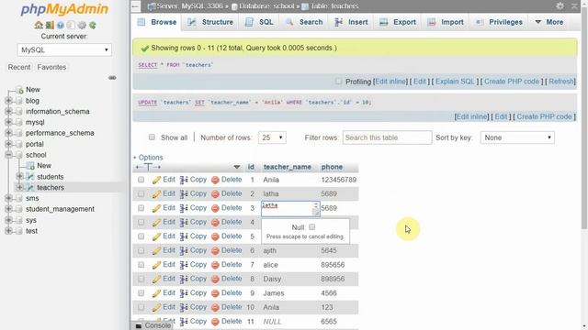Expand the information_schema database node
The width and height of the screenshot is (588, 330).
pos(8,112)
